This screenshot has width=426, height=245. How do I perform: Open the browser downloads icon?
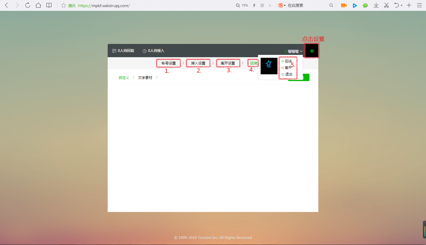[x=376, y=5]
